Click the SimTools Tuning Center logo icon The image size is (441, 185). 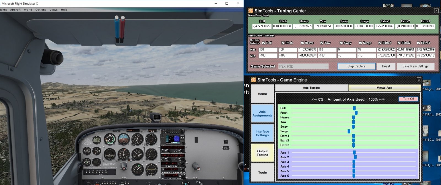pyautogui.click(x=251, y=11)
